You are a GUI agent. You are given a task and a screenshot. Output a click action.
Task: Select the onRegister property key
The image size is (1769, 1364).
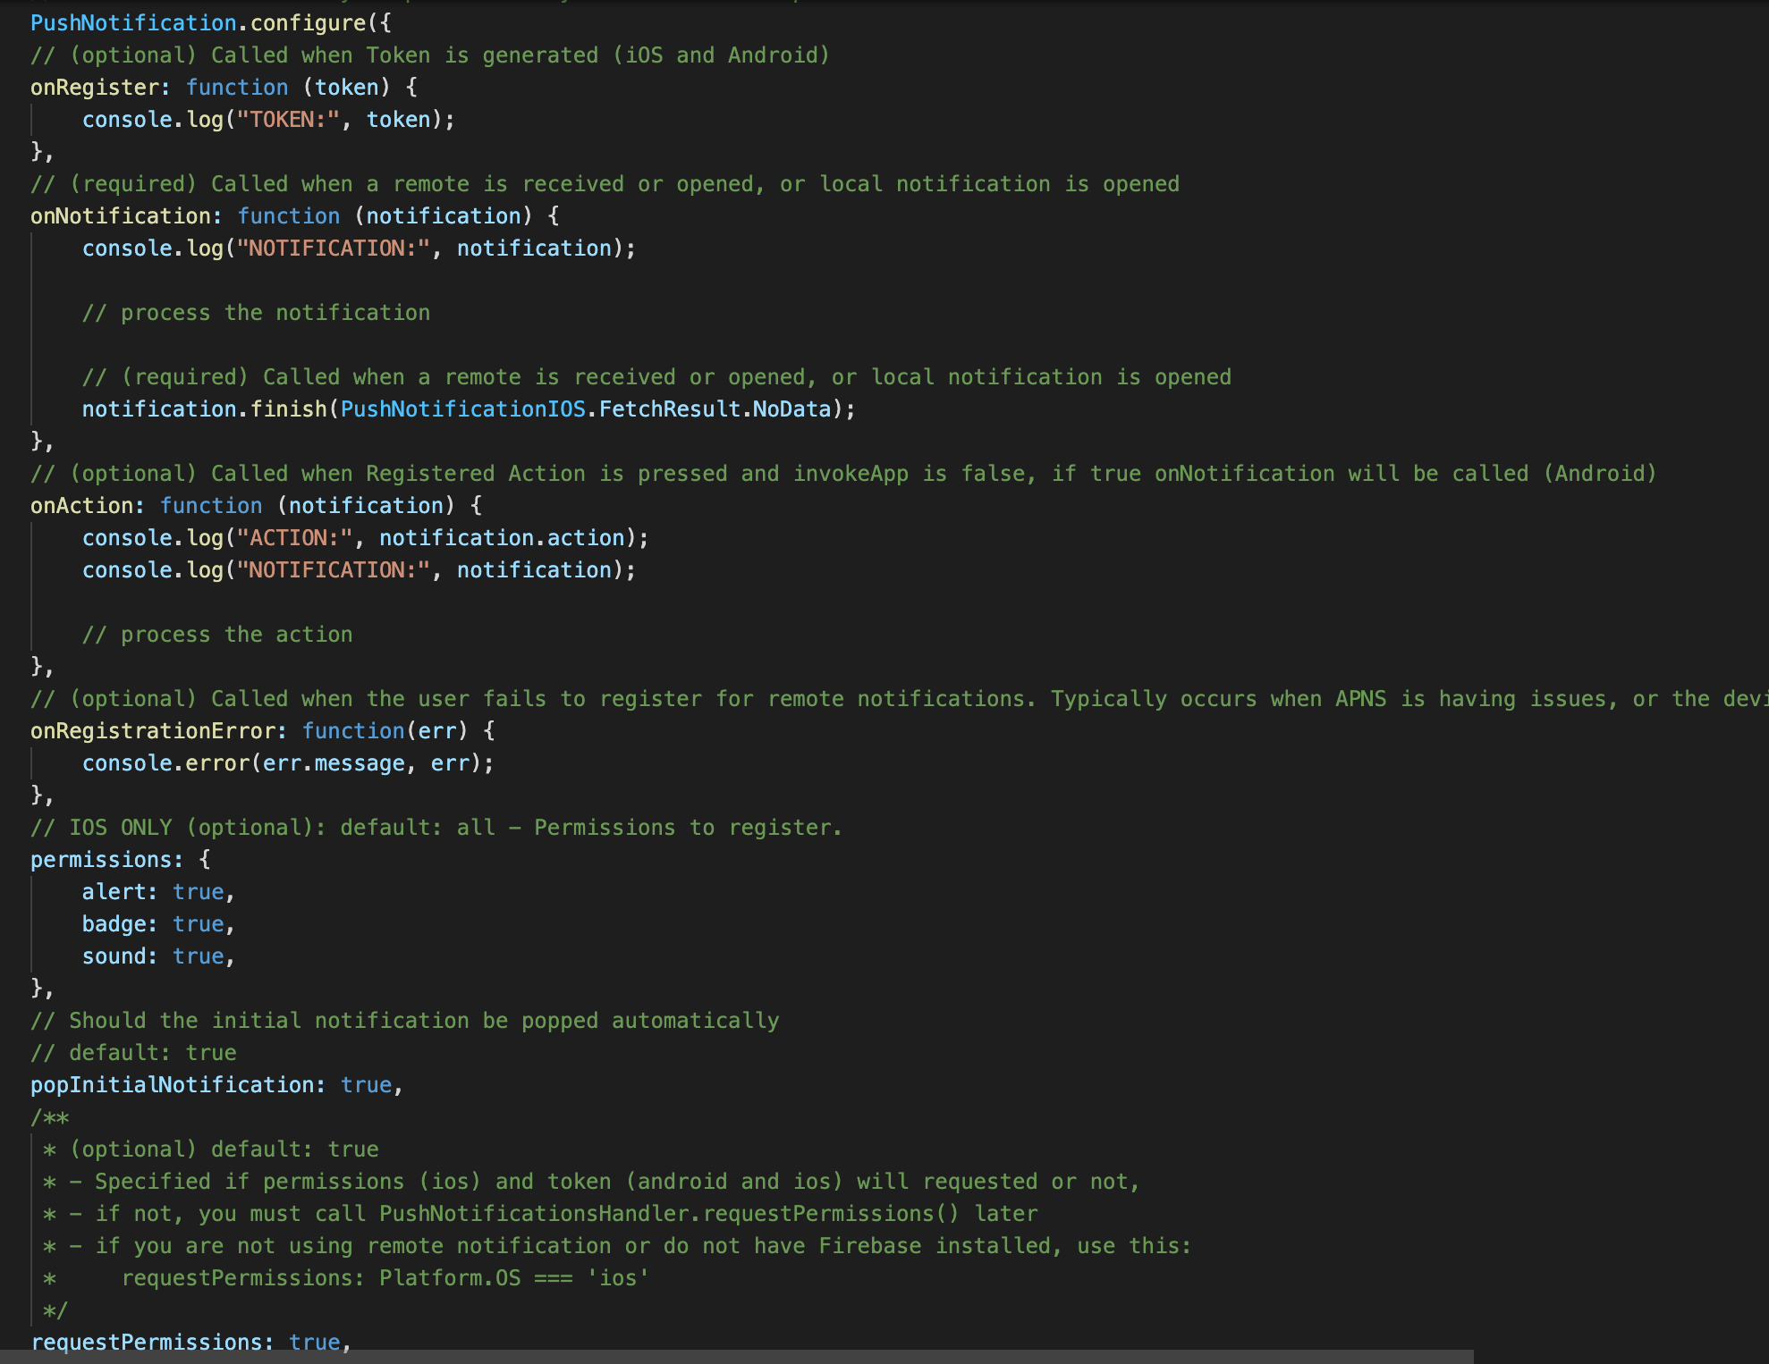coord(95,88)
